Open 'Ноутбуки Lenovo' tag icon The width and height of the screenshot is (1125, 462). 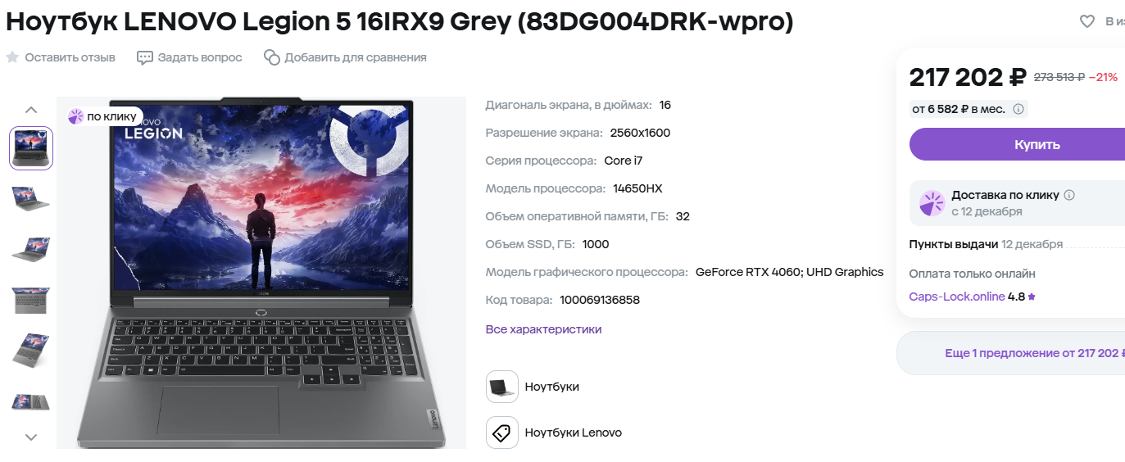pos(502,433)
